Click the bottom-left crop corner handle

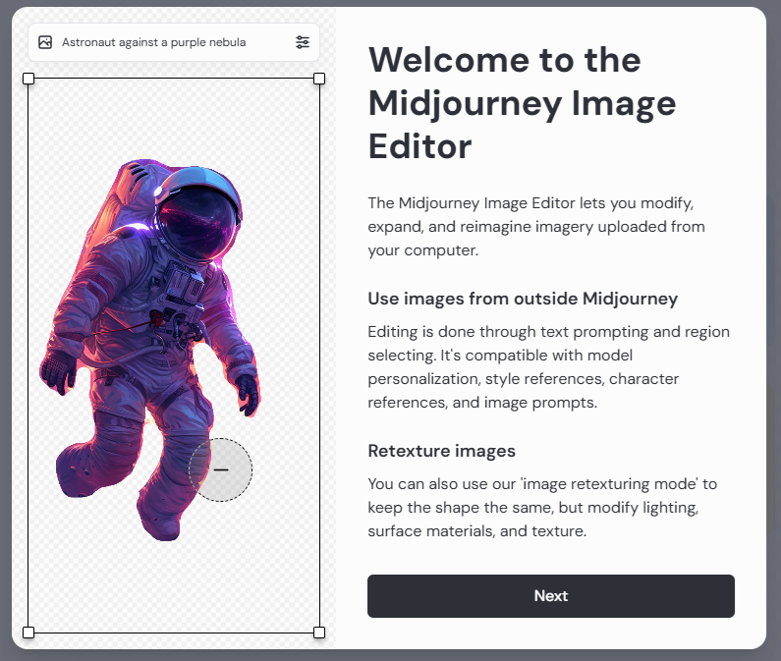tap(28, 633)
